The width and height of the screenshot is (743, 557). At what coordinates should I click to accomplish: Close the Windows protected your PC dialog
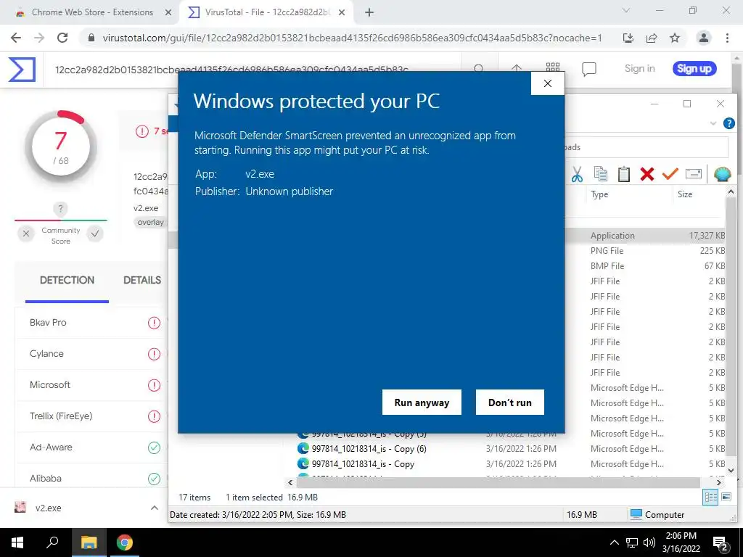point(547,83)
